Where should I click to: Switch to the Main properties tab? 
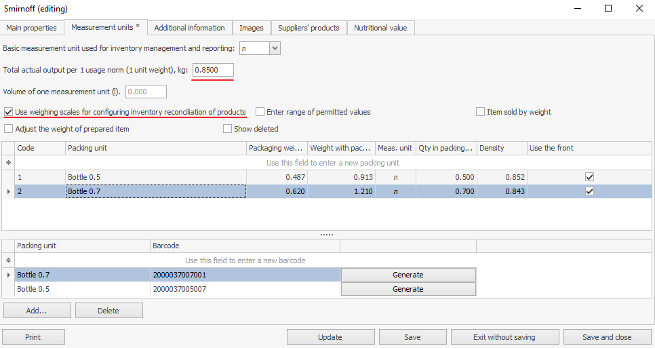[x=32, y=28]
